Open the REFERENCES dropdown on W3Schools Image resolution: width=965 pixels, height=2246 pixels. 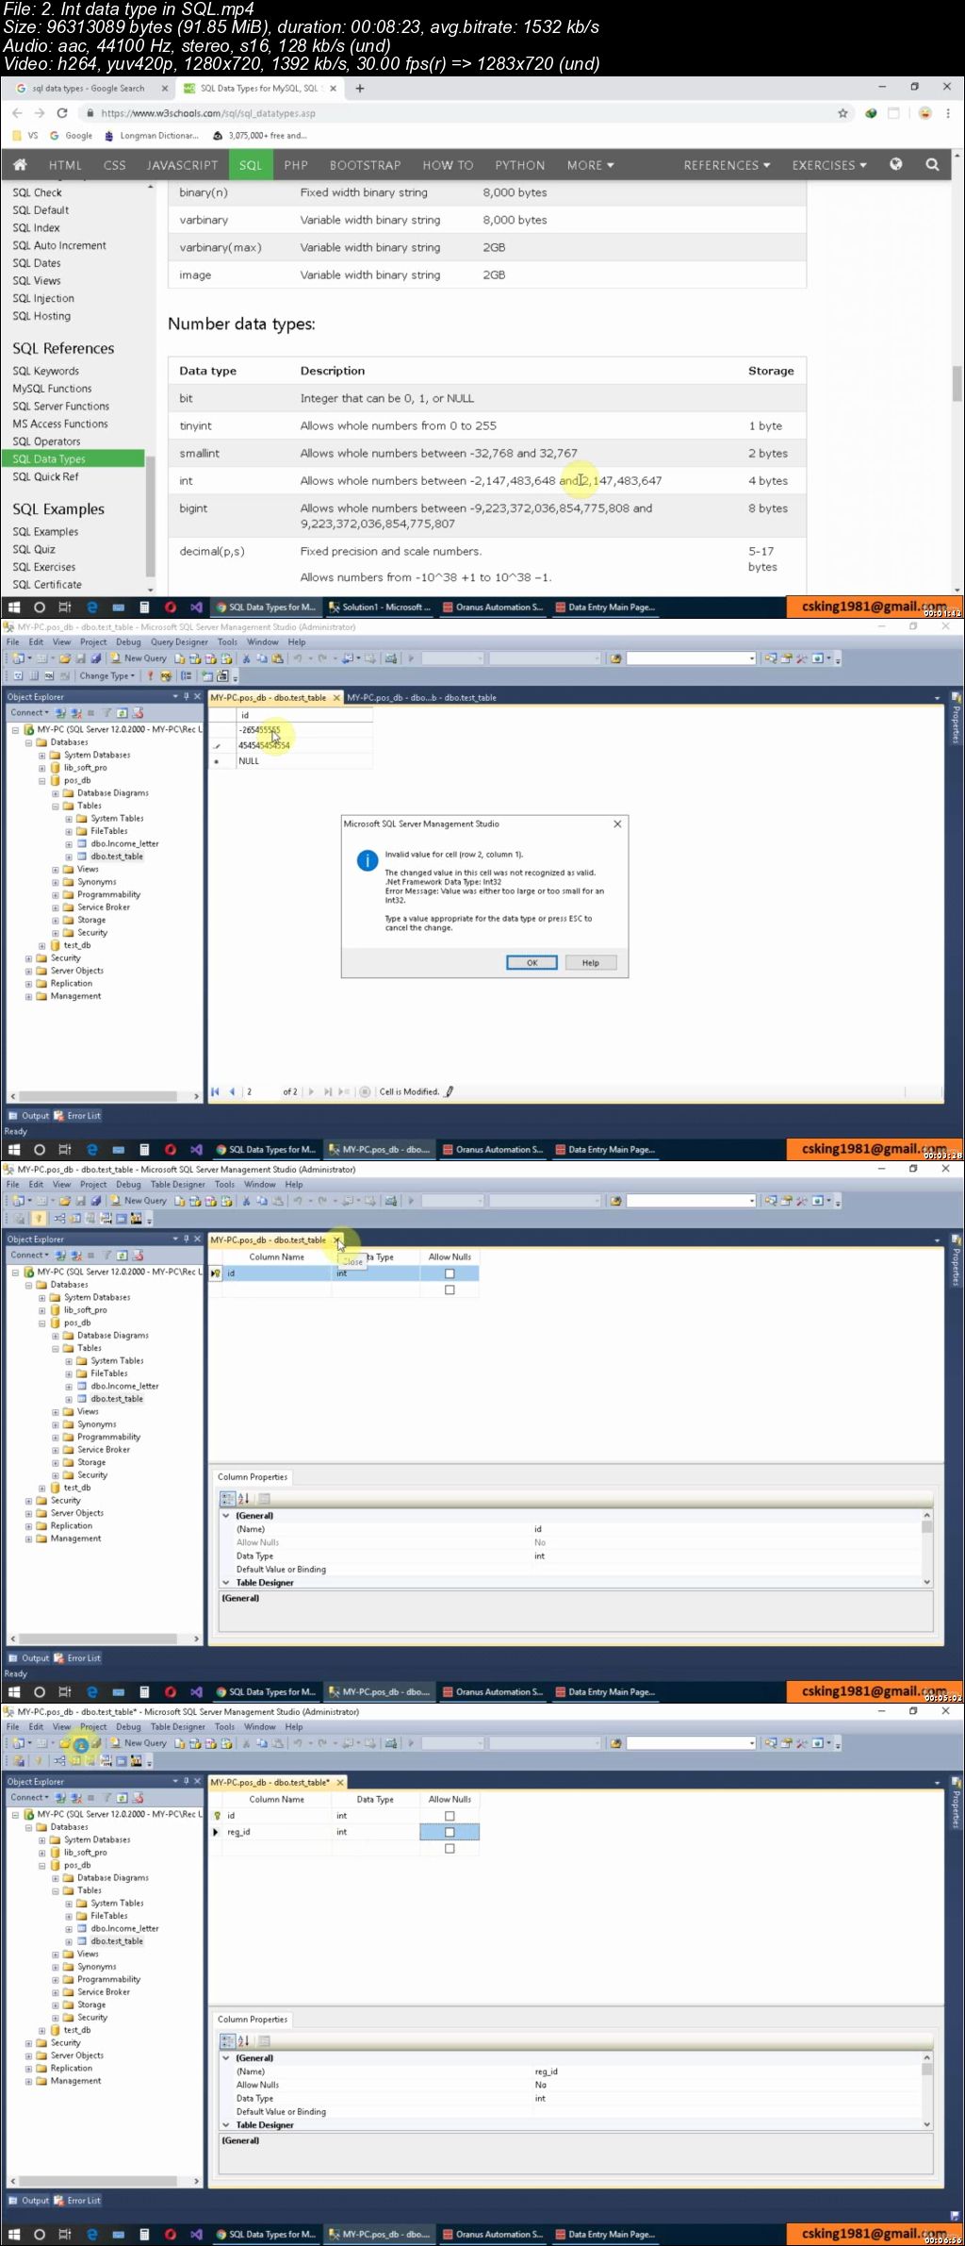coord(727,165)
